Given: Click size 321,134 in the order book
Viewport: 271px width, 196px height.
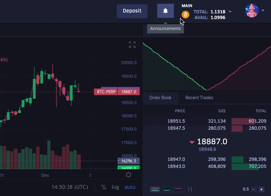Looking at the screenshot, I should [x=217, y=121].
